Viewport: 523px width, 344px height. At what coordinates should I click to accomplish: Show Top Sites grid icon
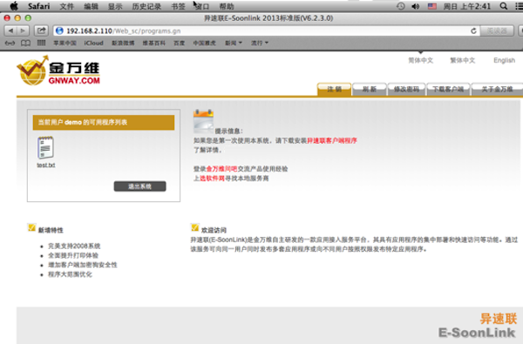[x=41, y=43]
